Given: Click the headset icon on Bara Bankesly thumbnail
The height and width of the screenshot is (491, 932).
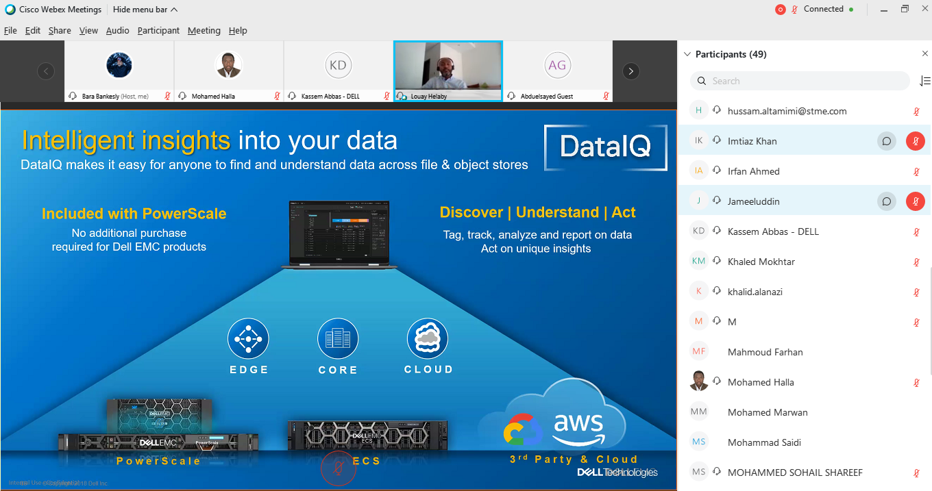Looking at the screenshot, I should [73, 97].
